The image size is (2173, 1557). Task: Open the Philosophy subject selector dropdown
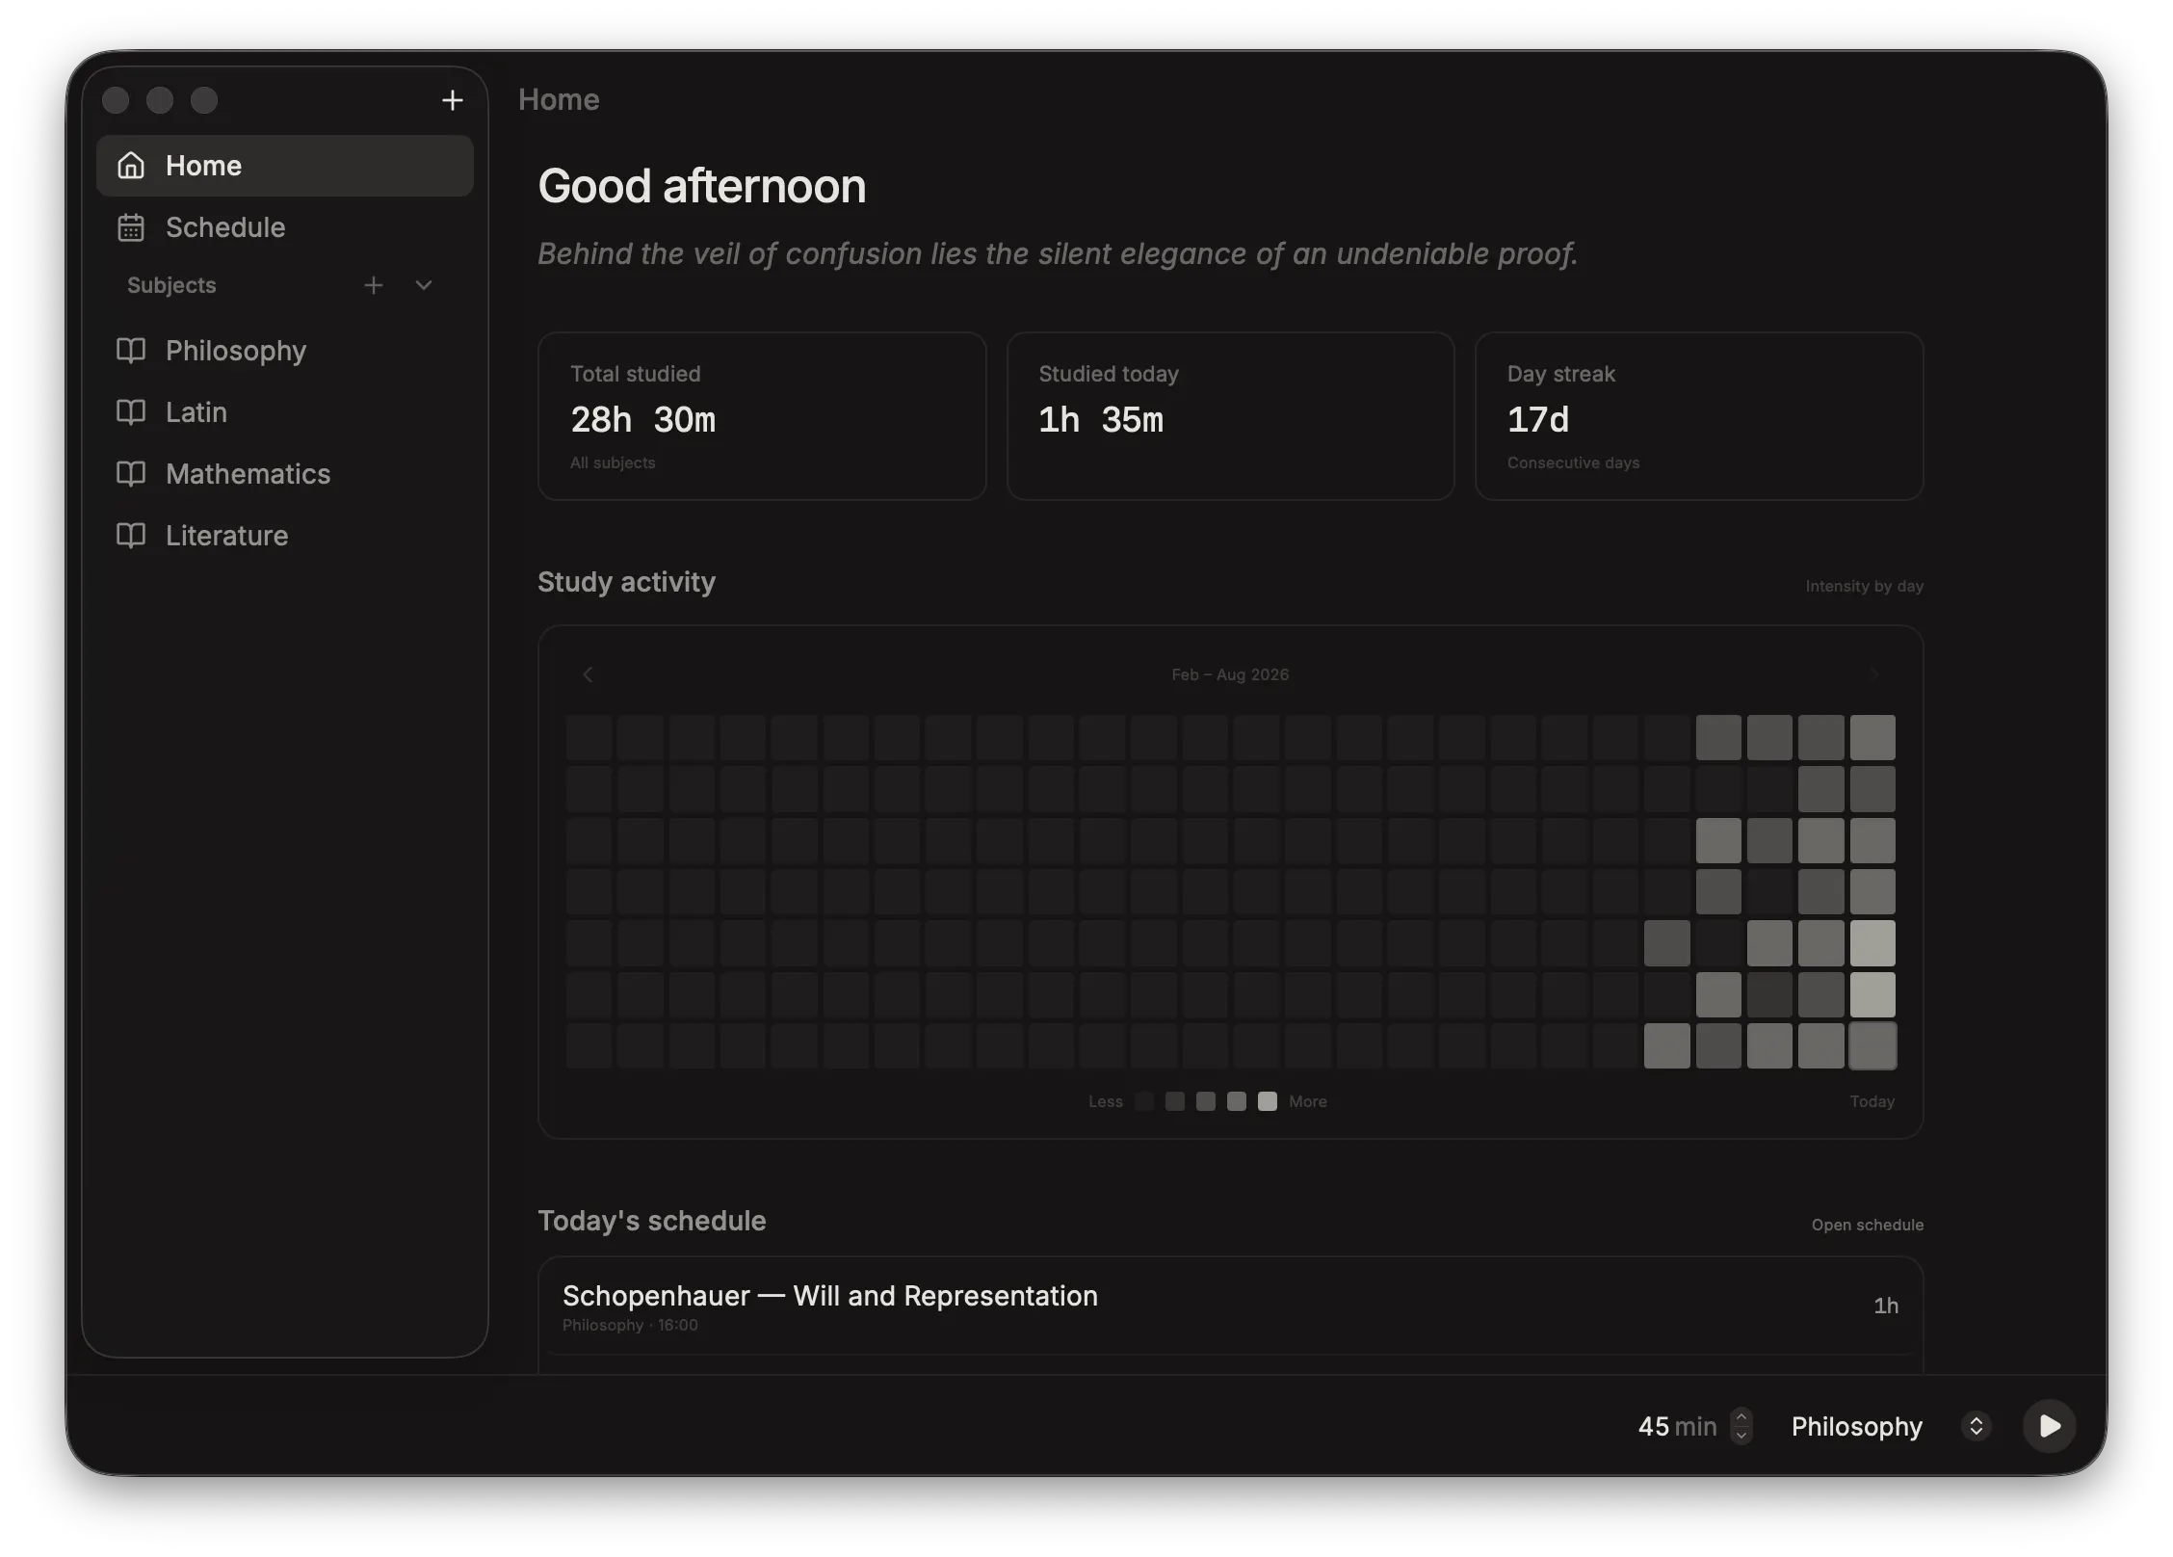click(x=1890, y=1426)
